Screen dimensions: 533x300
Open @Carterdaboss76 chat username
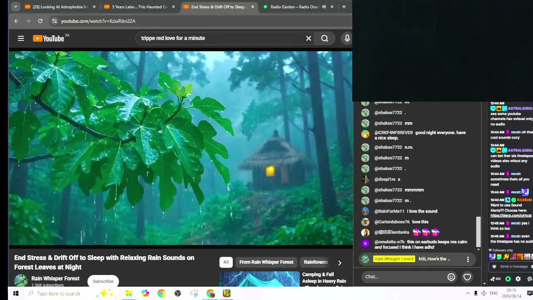[x=392, y=222]
